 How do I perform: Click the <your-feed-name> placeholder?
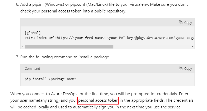click(88, 38)
